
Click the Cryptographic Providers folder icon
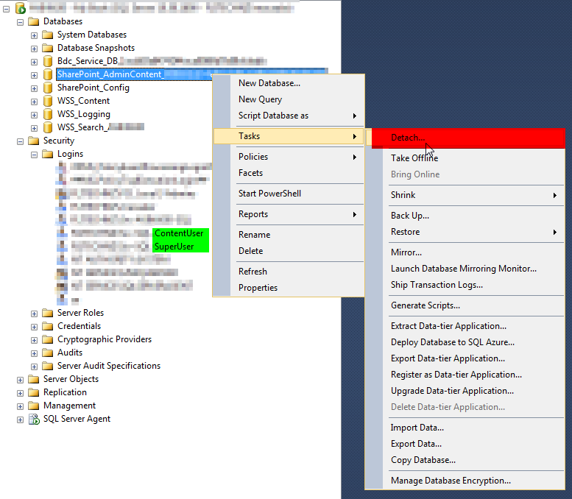pyautogui.click(x=47, y=339)
